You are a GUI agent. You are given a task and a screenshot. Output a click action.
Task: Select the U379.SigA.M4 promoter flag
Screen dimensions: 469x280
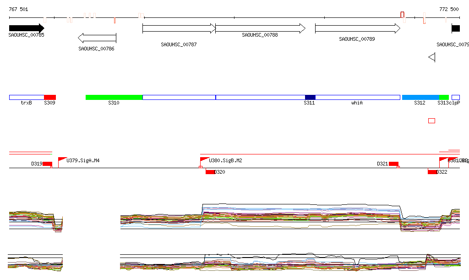[x=62, y=159]
